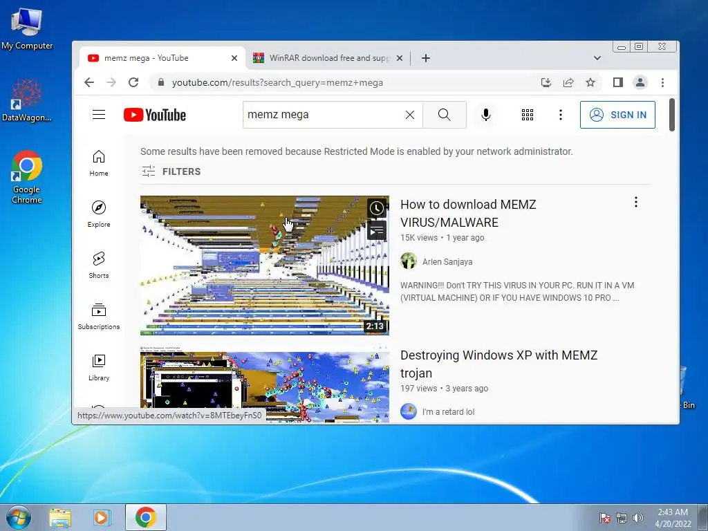Open 'How to download MEMZ VIRUS/MALWARE' title
Image resolution: width=708 pixels, height=531 pixels.
pos(468,213)
